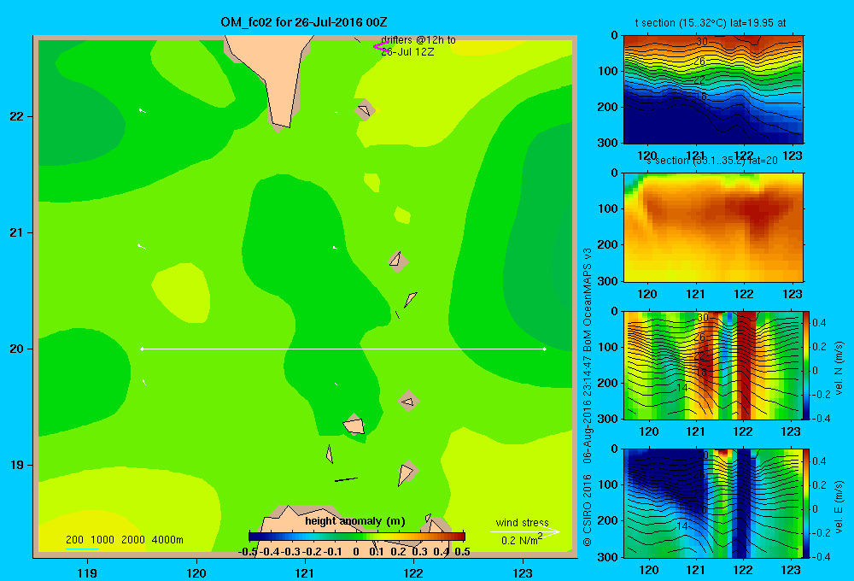Click the 14 contour label in vel. N panel
The width and height of the screenshot is (854, 581).
pyautogui.click(x=681, y=388)
